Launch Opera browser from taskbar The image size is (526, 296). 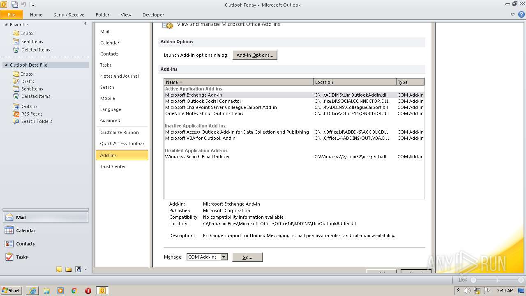coord(88,291)
